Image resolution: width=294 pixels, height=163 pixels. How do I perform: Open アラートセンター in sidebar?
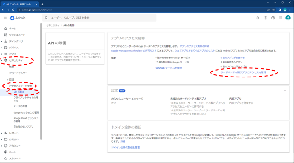(18, 73)
